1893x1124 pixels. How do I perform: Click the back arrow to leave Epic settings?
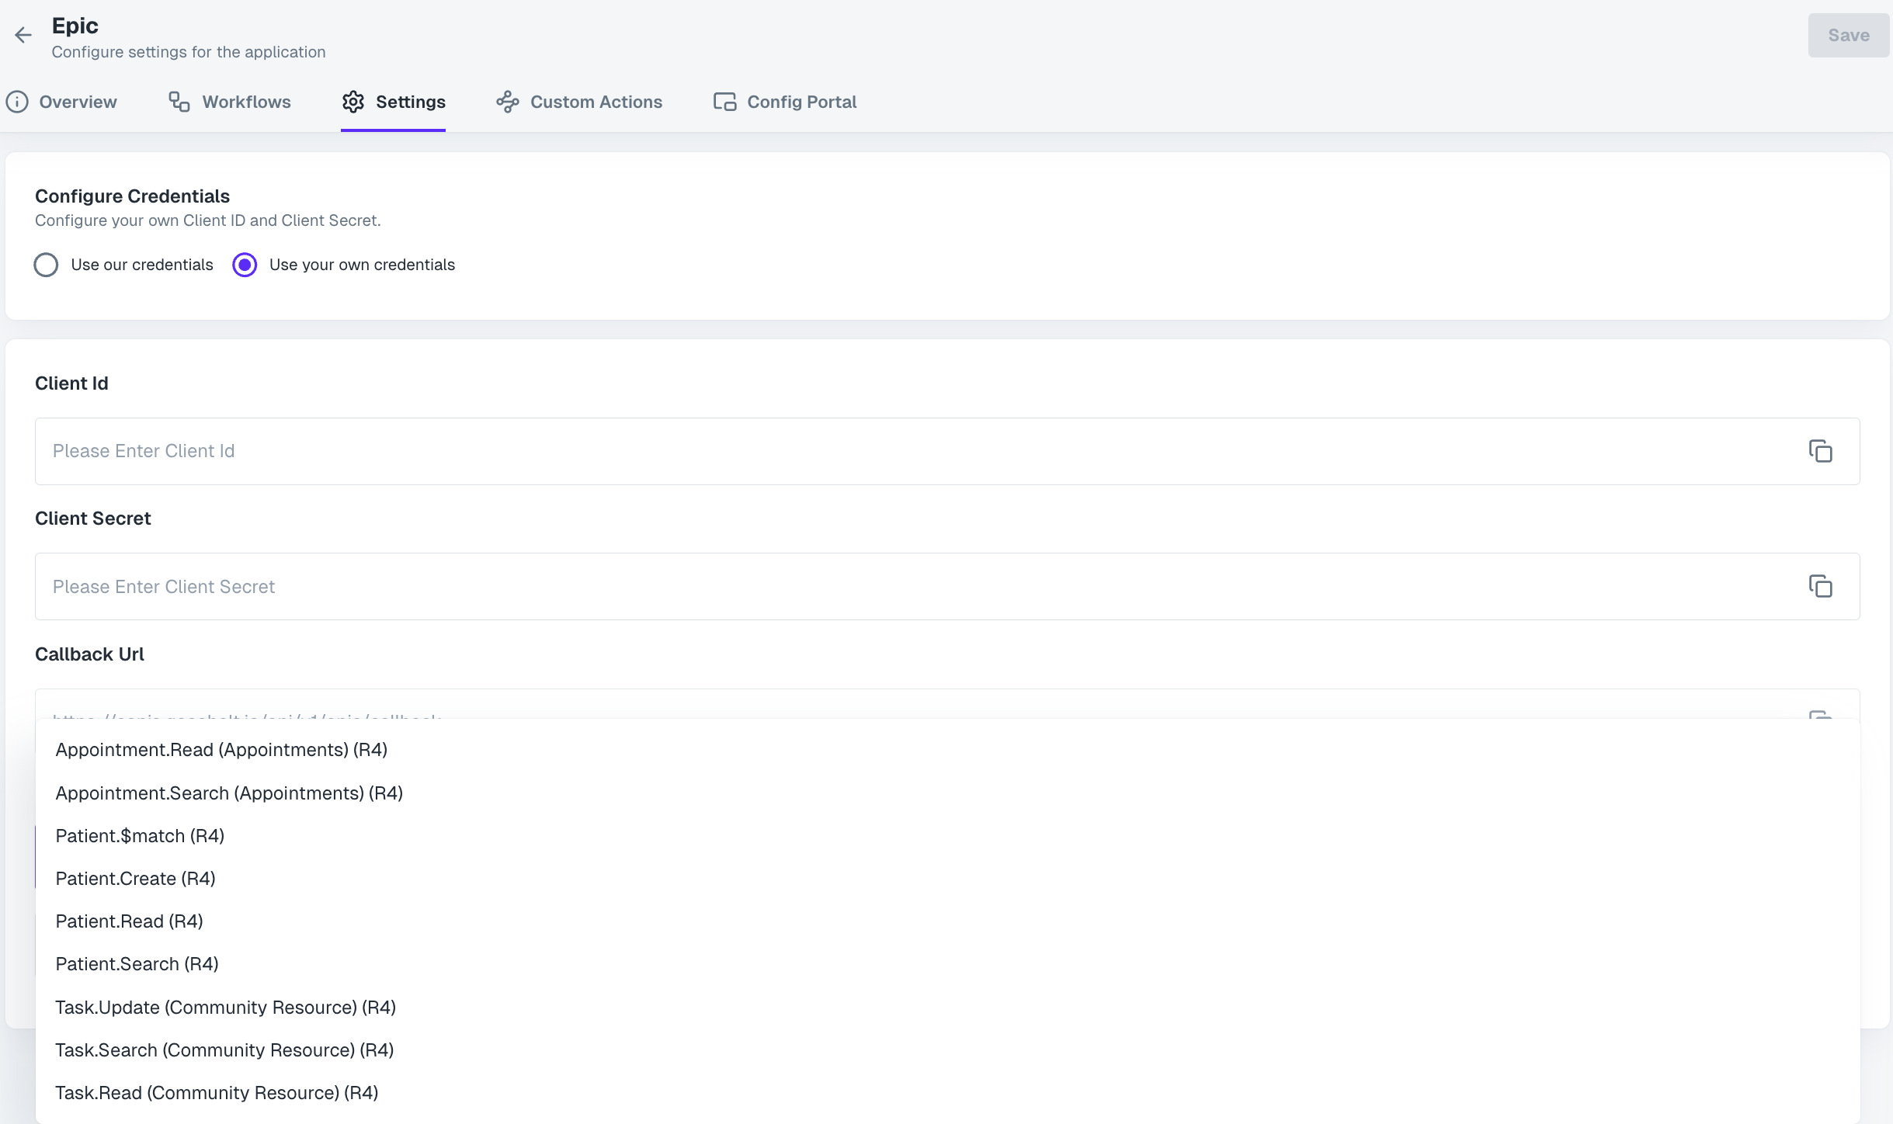coord(23,34)
